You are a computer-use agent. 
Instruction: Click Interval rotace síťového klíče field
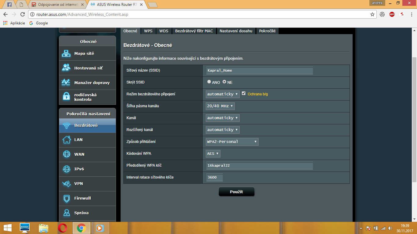[214, 177]
